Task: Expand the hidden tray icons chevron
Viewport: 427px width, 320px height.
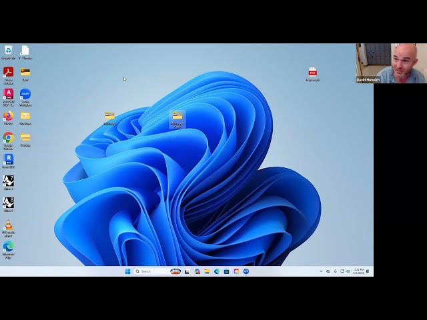Action: pyautogui.click(x=321, y=271)
